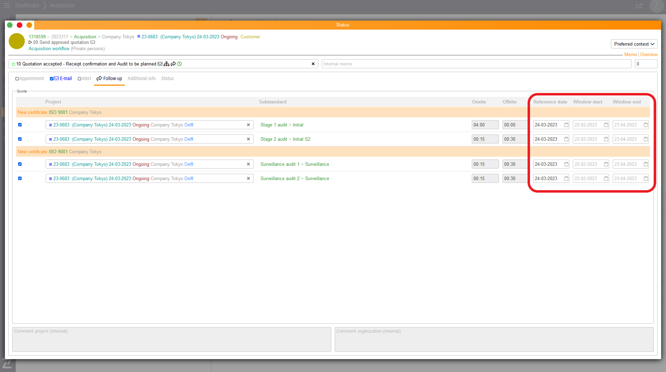Switch to the Additional info tab
Image resolution: width=666 pixels, height=372 pixels.
[141, 79]
